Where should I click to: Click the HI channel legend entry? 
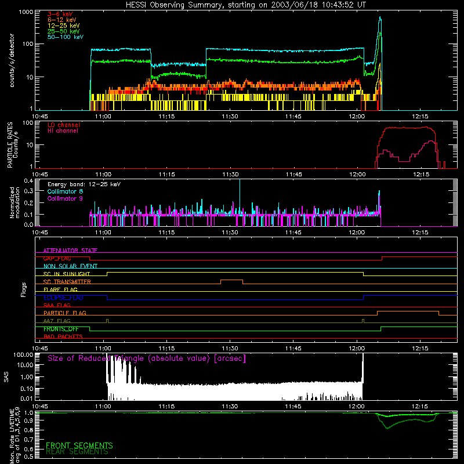63,131
